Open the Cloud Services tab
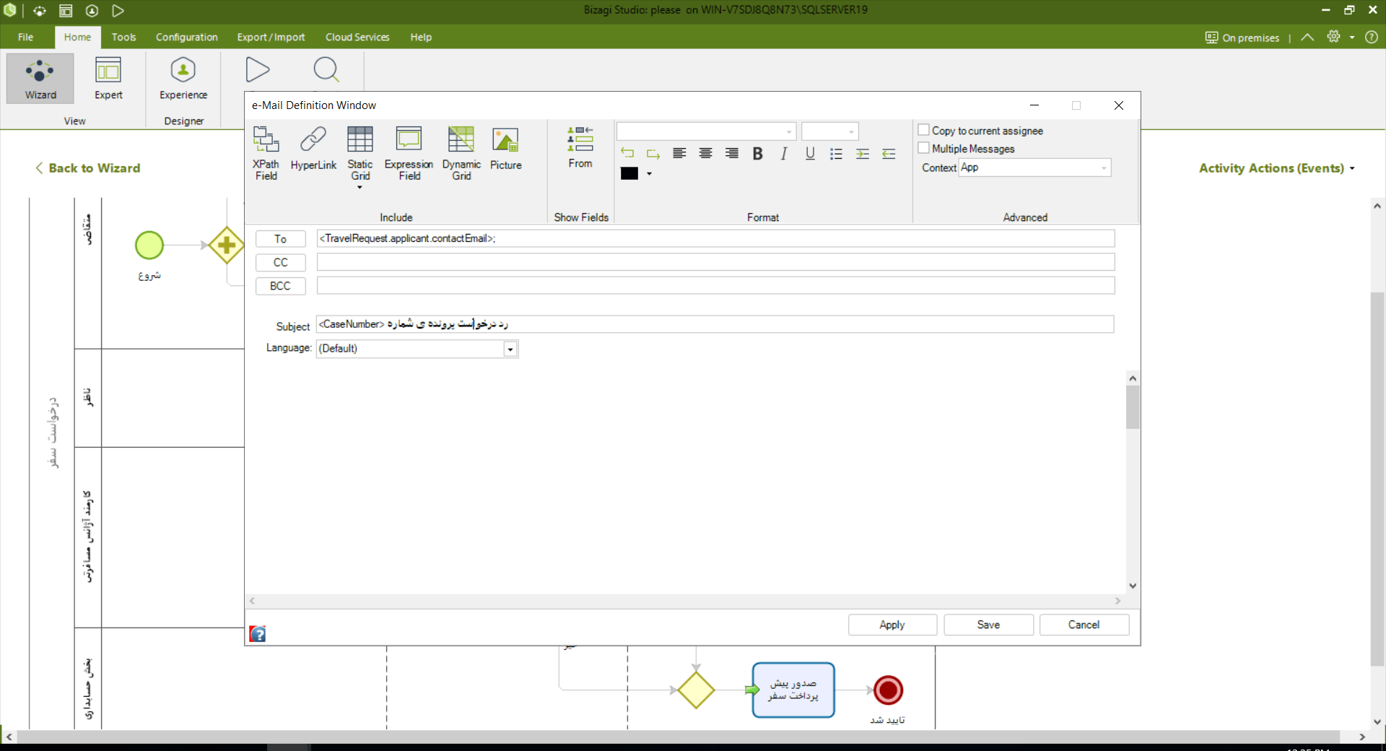Viewport: 1386px width, 751px height. click(357, 37)
